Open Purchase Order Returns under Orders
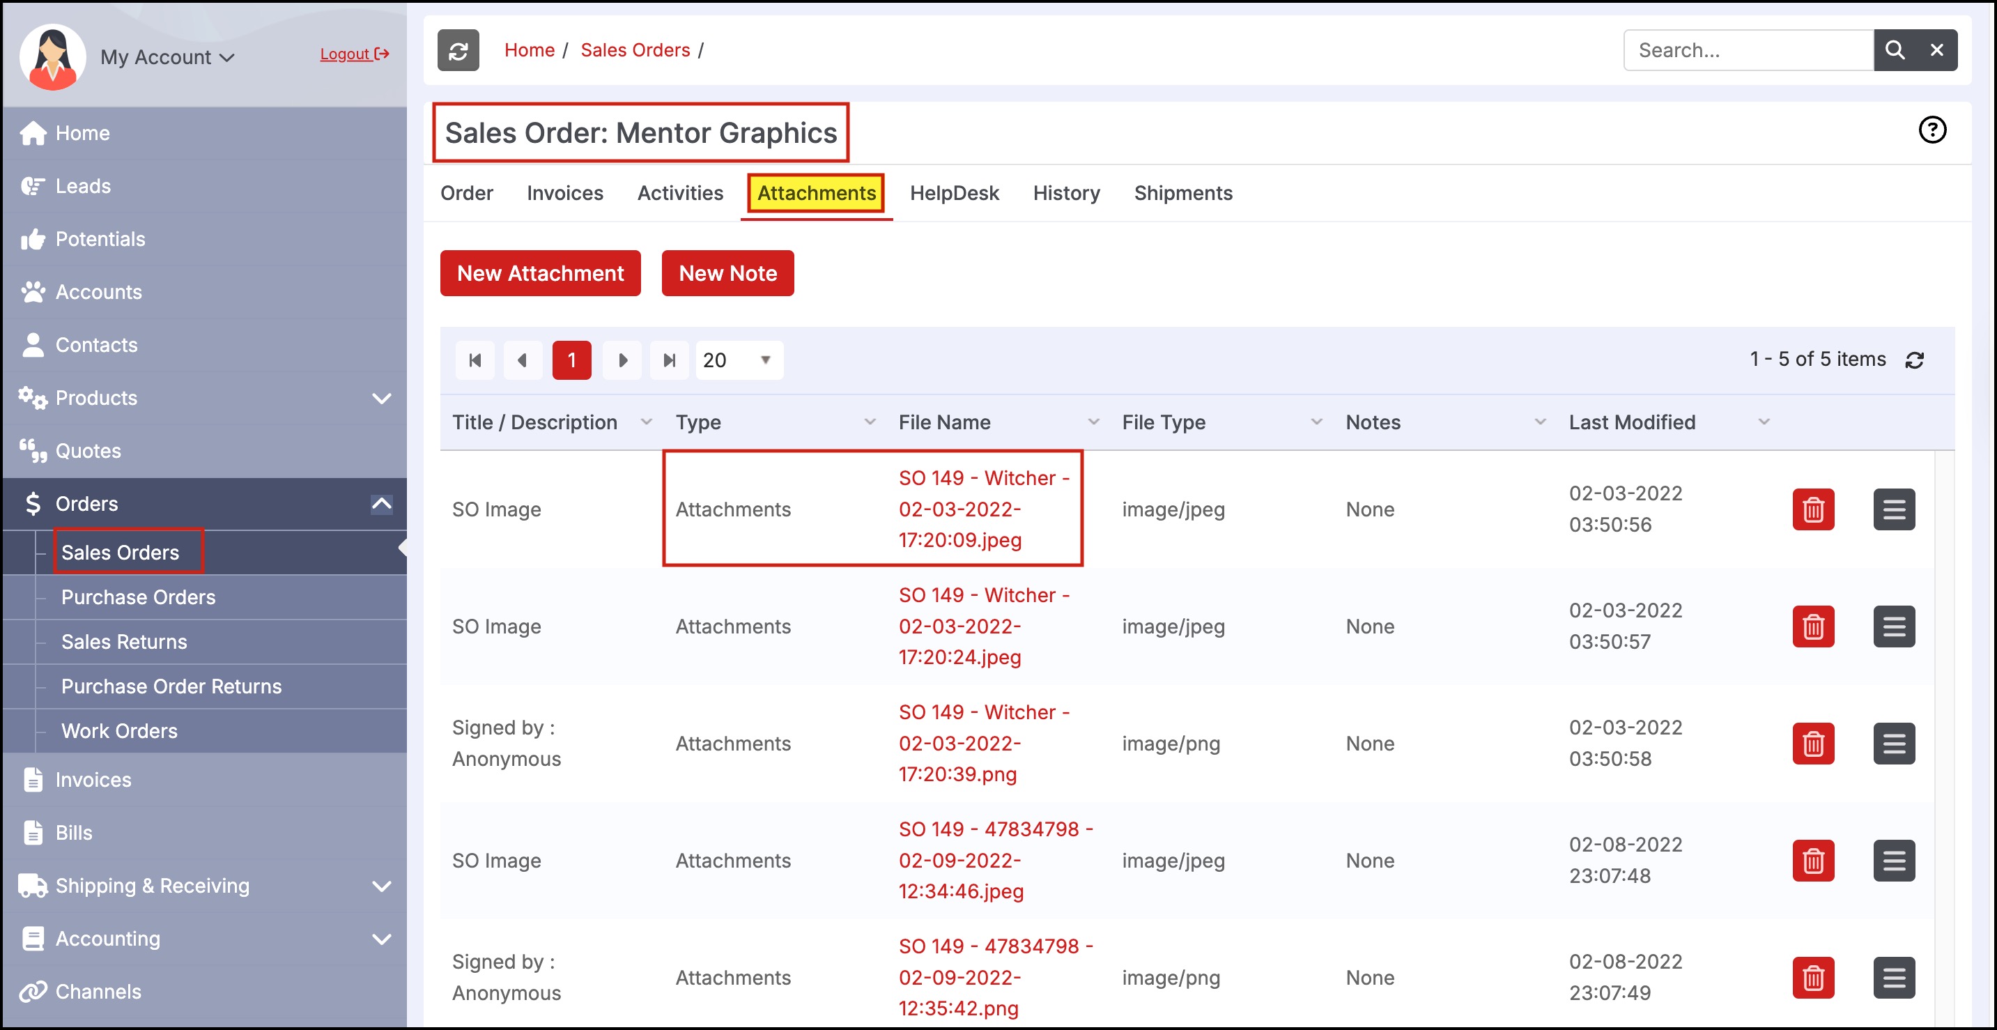1997x1030 pixels. (x=171, y=686)
